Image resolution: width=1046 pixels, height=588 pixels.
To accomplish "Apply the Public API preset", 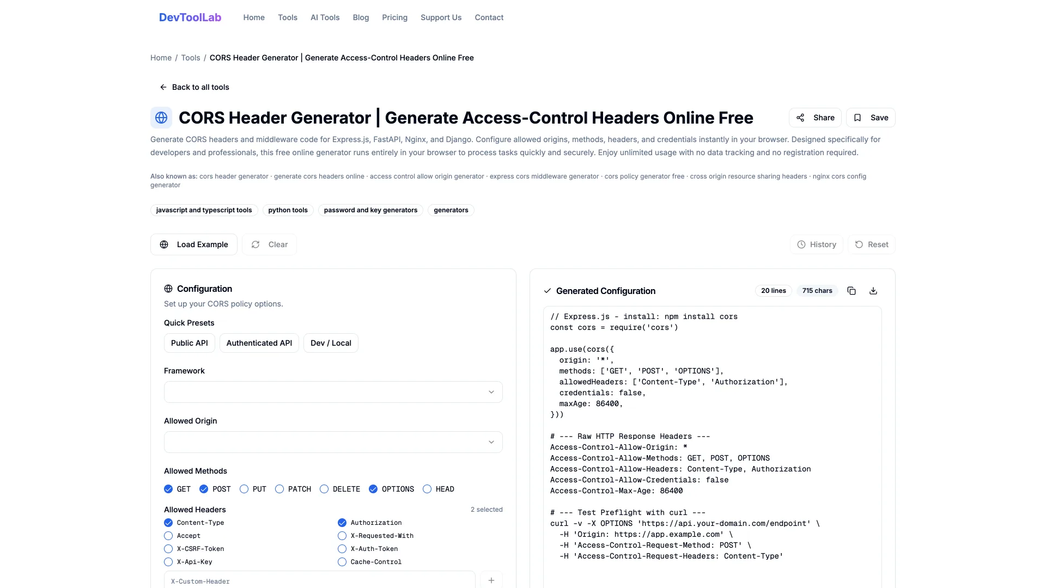I will (190, 343).
